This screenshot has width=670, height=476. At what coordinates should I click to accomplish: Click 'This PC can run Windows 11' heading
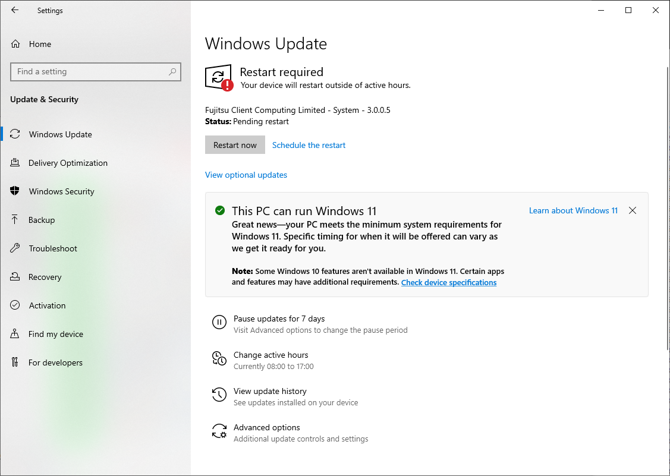pos(304,210)
